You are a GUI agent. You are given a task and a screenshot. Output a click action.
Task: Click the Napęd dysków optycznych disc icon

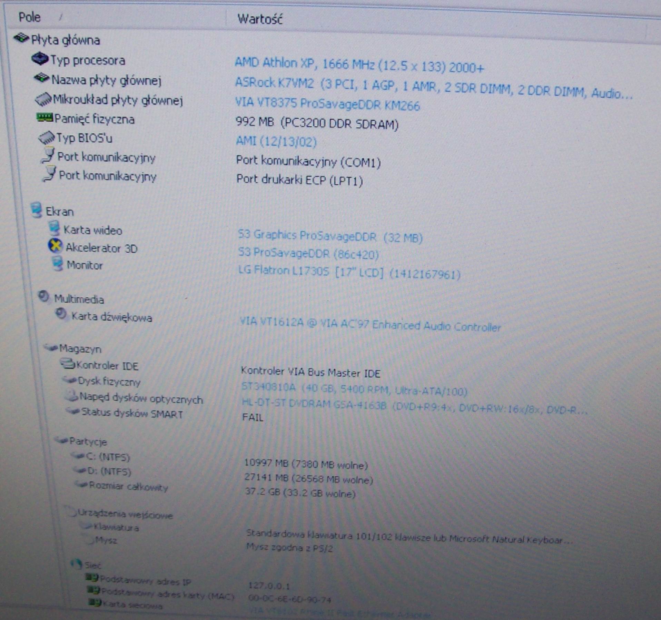[71, 396]
